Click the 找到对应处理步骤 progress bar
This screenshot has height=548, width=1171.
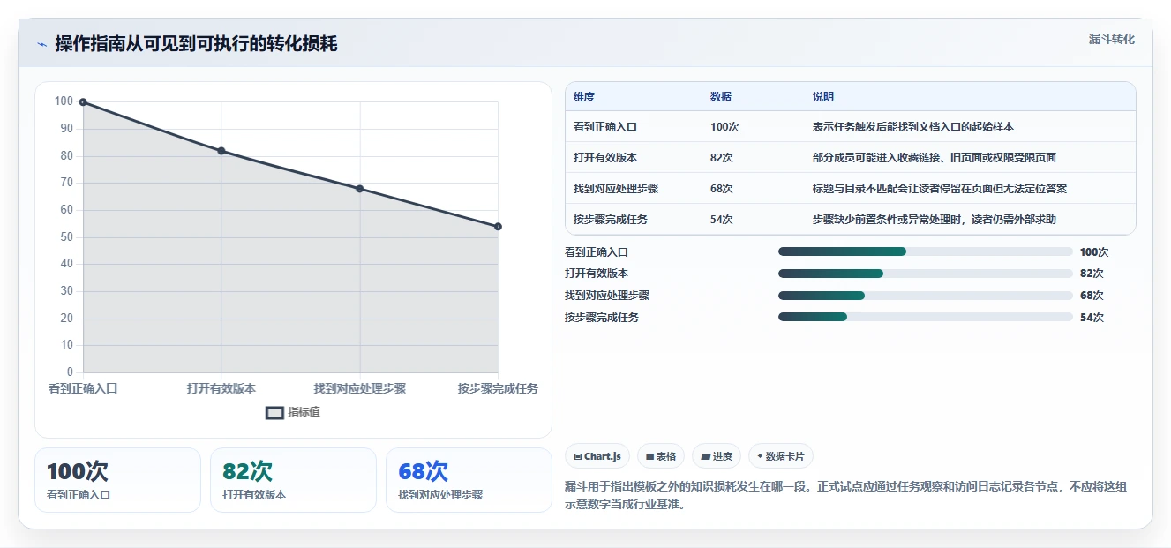[926, 296]
